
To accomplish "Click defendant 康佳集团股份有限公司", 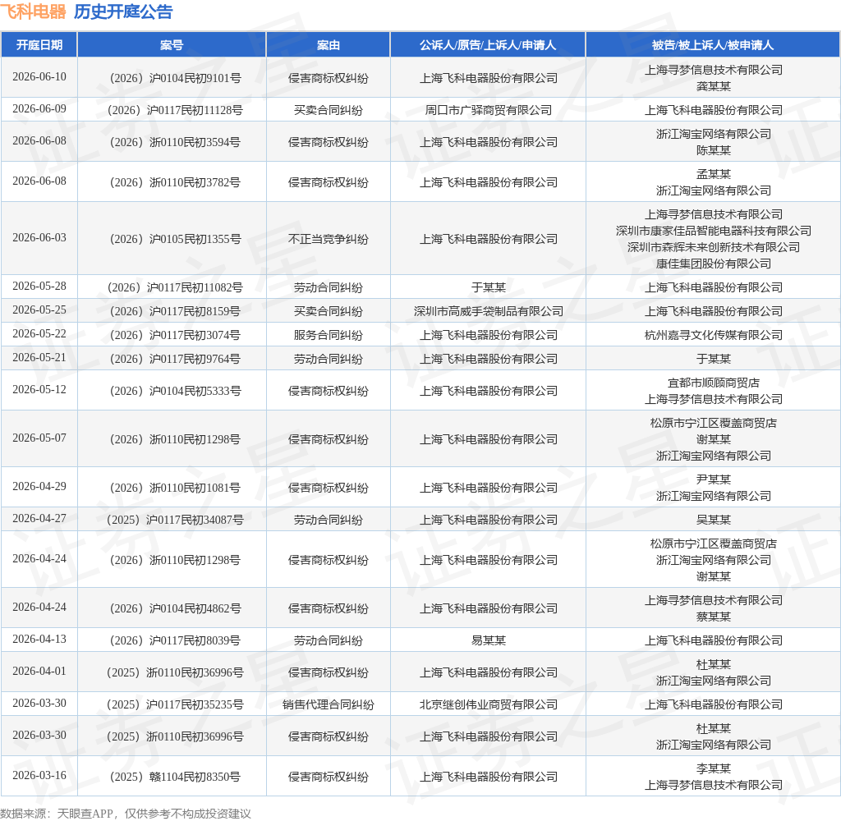I will click(x=714, y=264).
